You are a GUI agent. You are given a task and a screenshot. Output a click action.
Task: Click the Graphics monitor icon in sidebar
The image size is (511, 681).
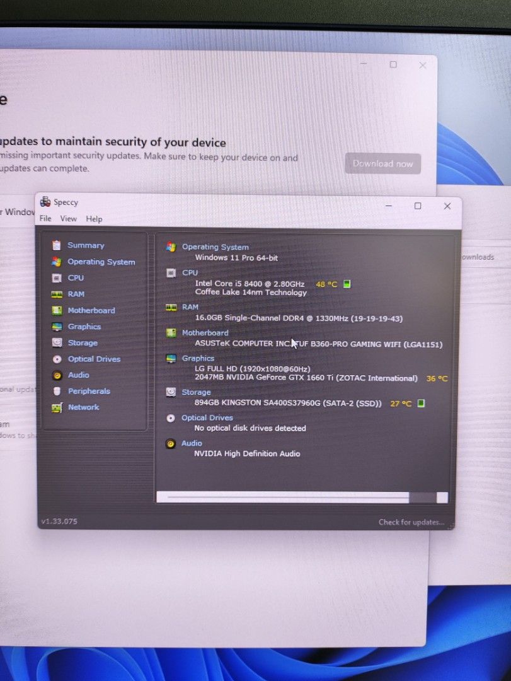click(x=57, y=327)
